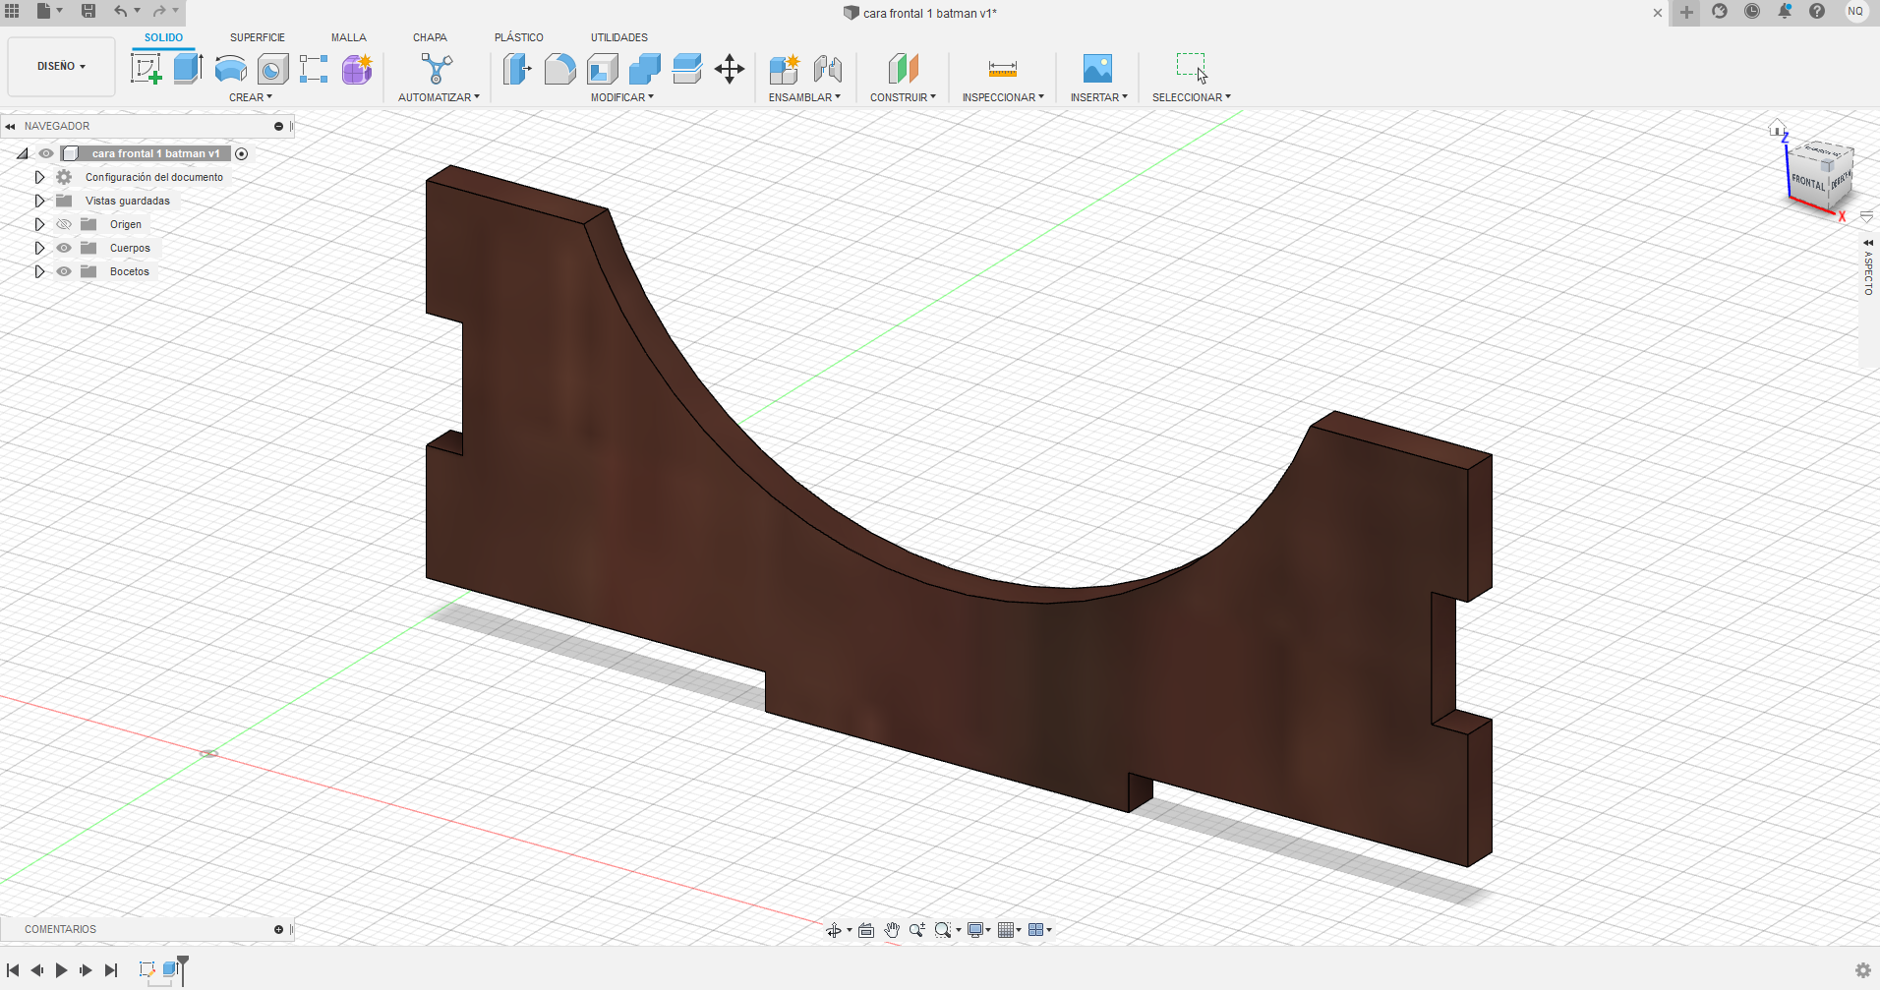Image resolution: width=1880 pixels, height=990 pixels.
Task: Open the Insert image tool
Action: [1097, 69]
